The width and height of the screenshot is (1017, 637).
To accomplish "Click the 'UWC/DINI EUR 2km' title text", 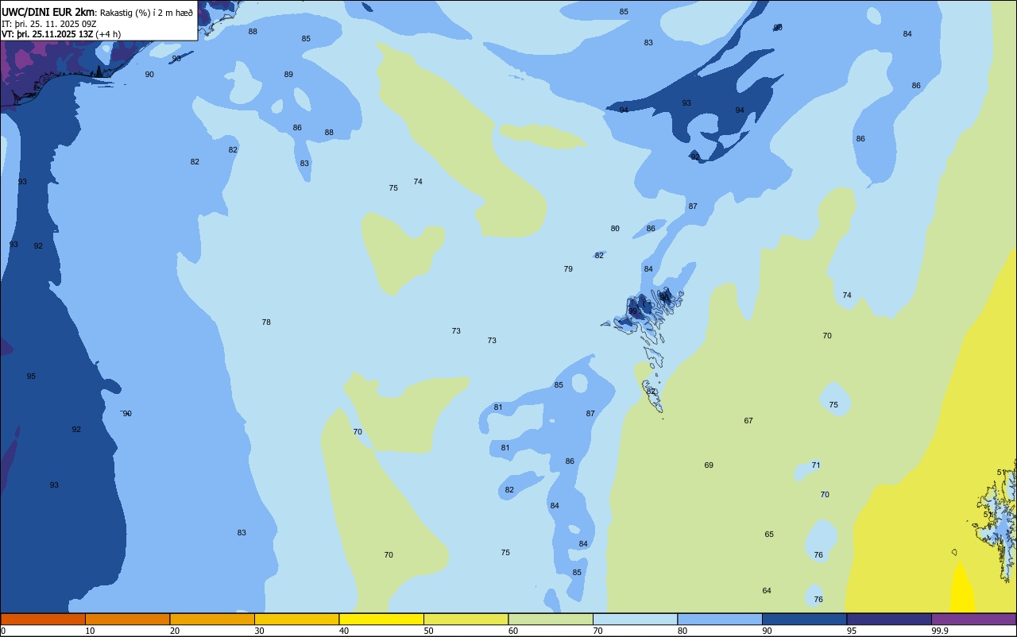I will (x=48, y=12).
